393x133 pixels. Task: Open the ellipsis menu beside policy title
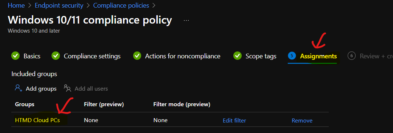click(186, 21)
